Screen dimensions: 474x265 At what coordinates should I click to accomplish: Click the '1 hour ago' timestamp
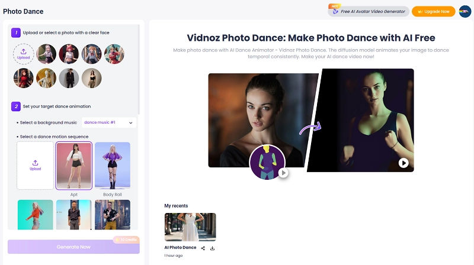174,256
